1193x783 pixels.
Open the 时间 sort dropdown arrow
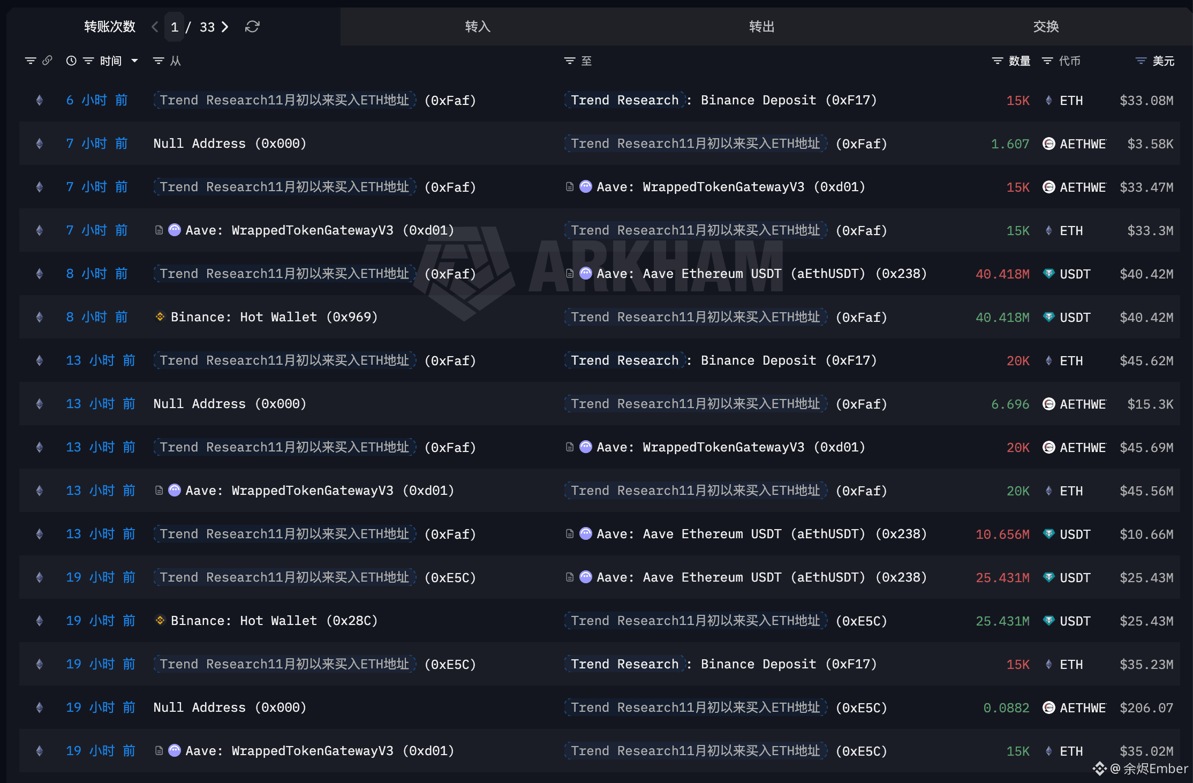134,61
